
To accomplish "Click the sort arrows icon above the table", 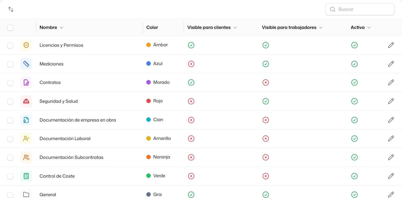I will pos(11,9).
